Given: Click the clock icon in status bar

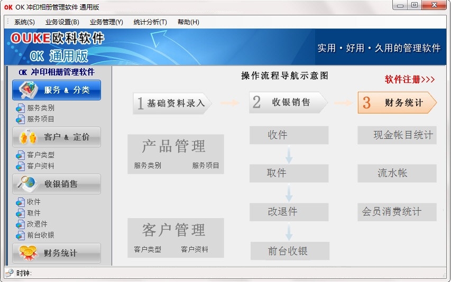Looking at the screenshot, I should point(10,272).
